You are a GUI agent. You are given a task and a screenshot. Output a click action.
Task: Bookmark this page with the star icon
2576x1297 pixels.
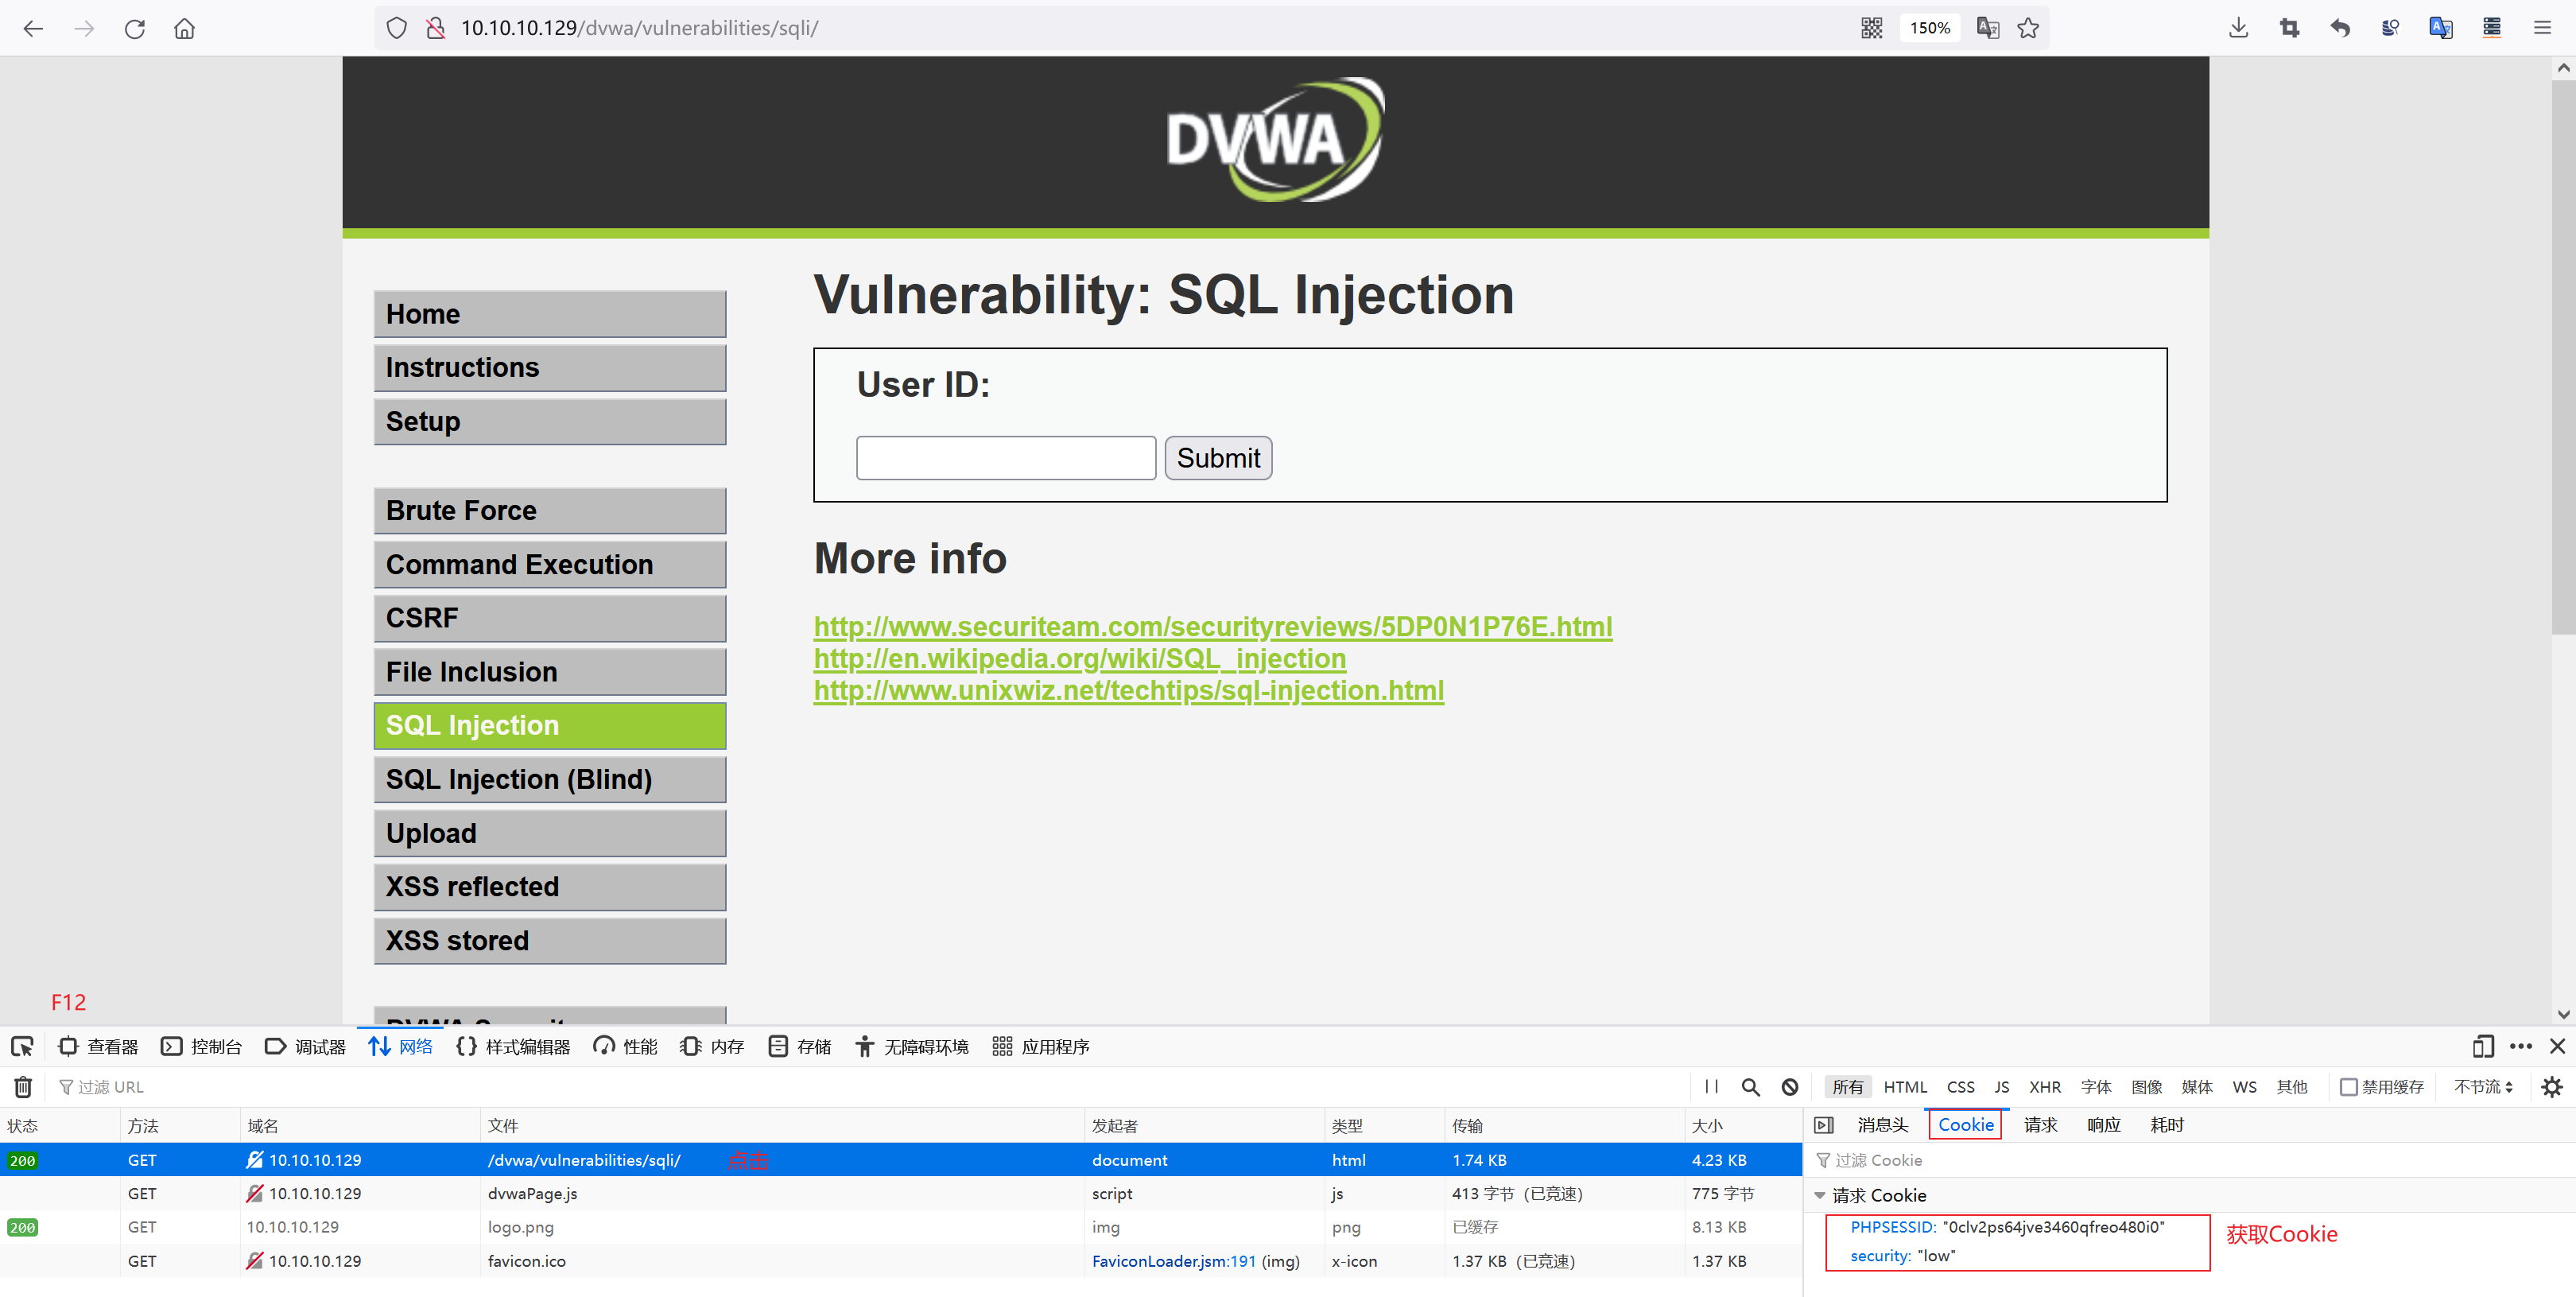tap(2028, 29)
